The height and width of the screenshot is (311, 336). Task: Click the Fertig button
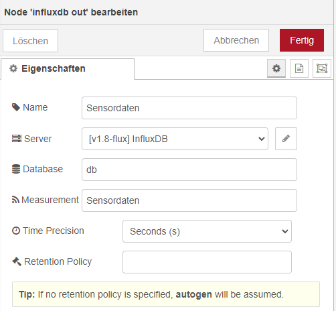tap(302, 40)
